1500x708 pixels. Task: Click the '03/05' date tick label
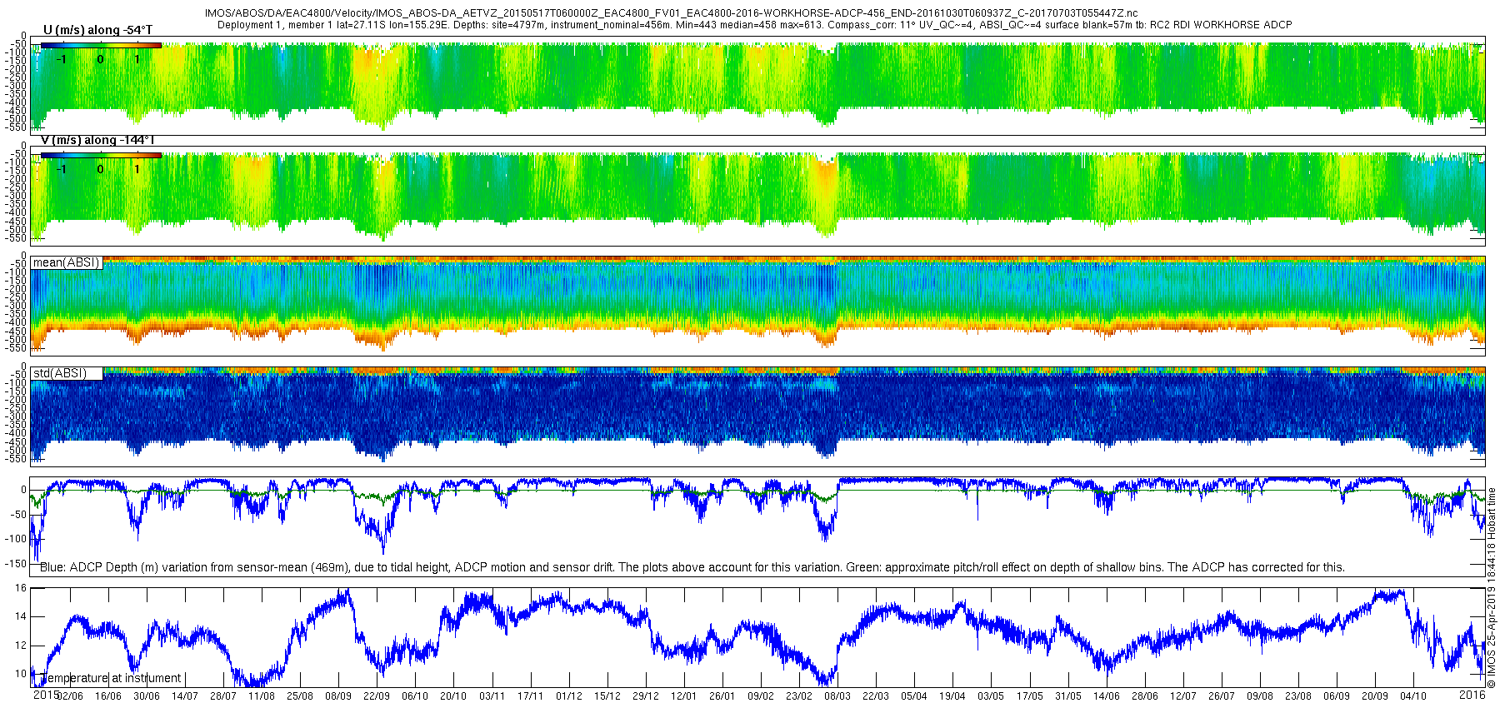pos(991,696)
